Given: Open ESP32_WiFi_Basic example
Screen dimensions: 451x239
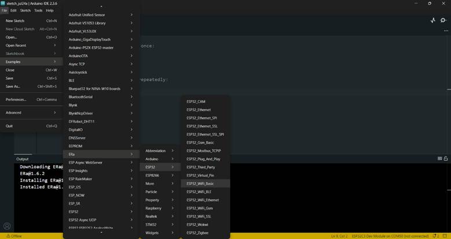Looking at the screenshot, I should [x=206, y=184].
